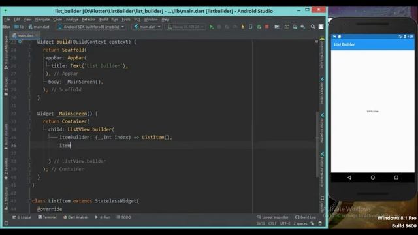Open Search Everywhere magnifier icon
Image resolution: width=418 pixels, height=235 pixels.
pos(313,27)
